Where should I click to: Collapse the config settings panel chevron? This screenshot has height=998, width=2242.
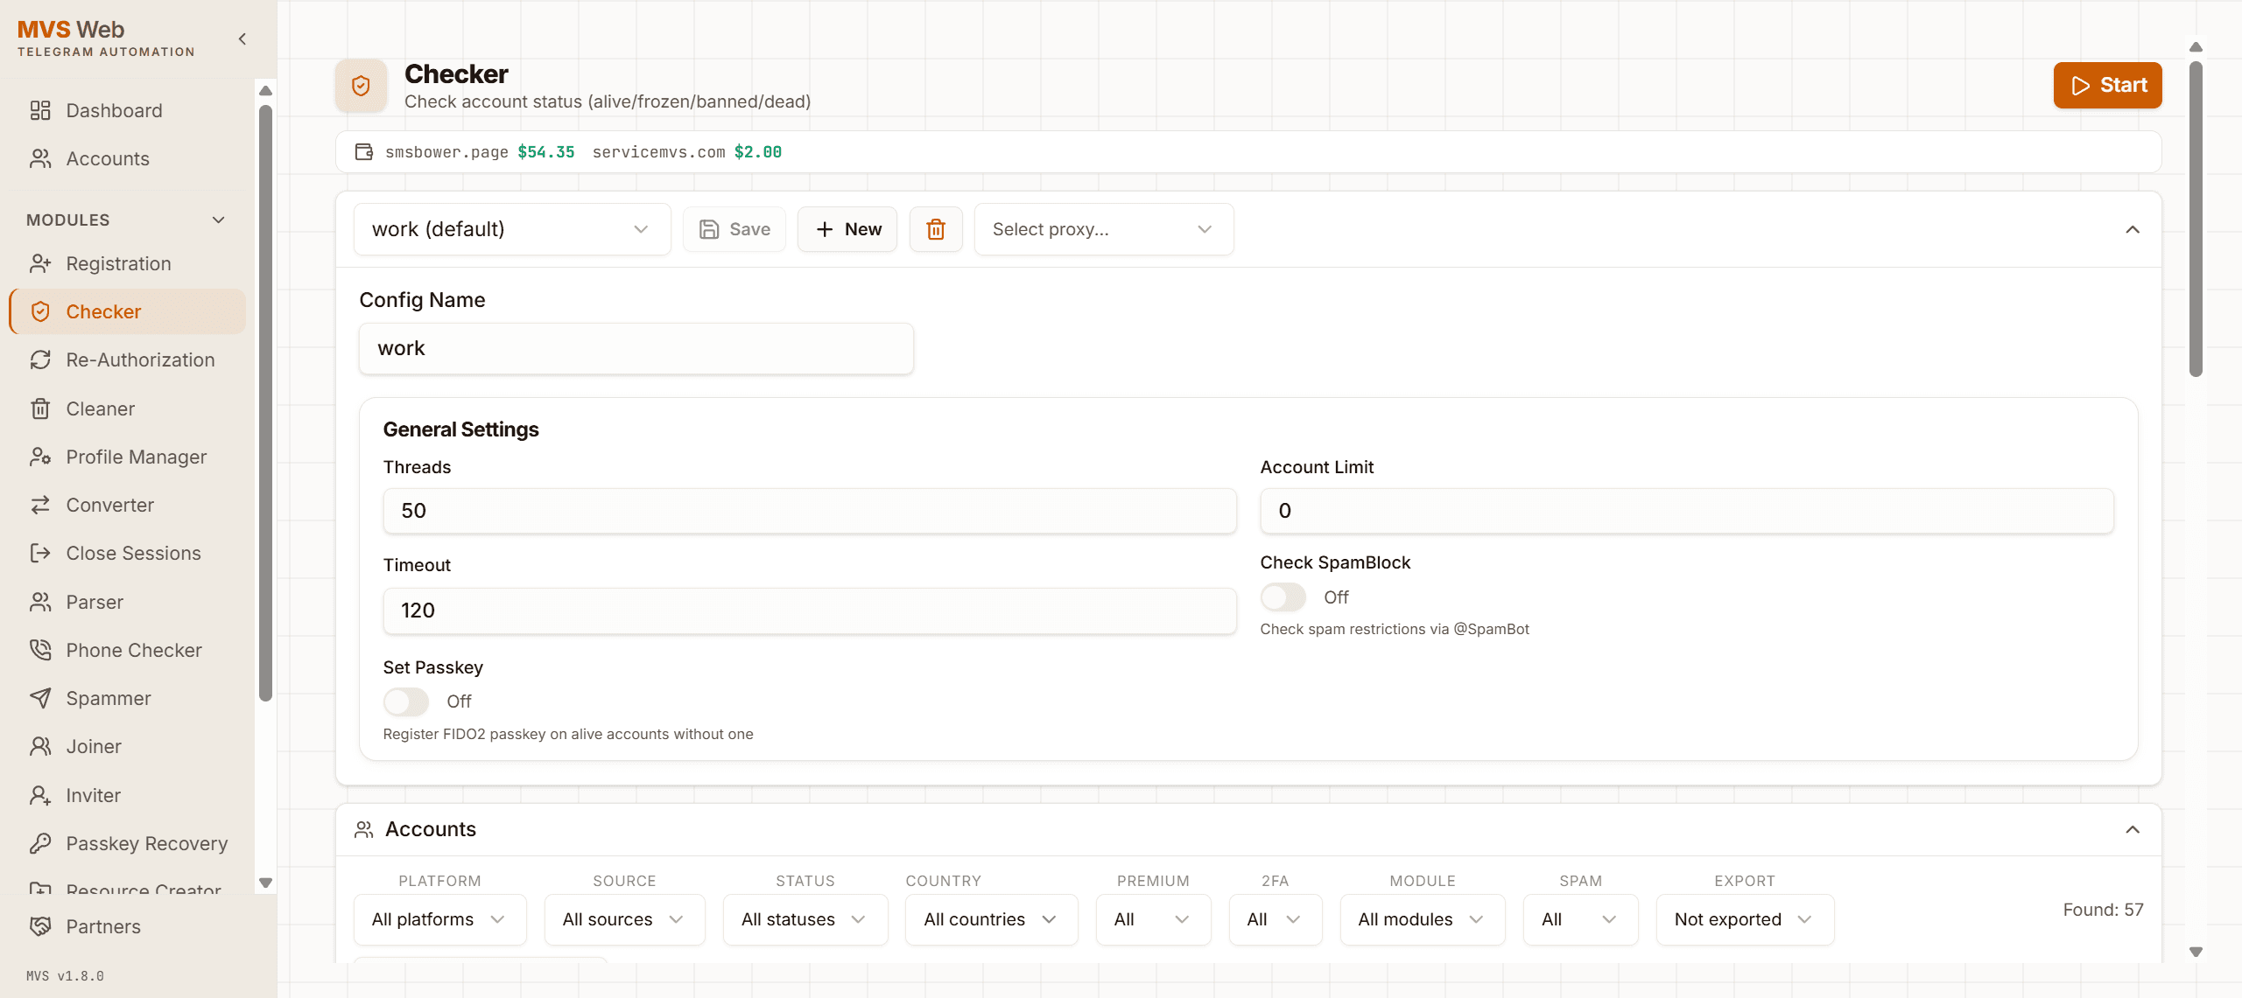[2133, 229]
